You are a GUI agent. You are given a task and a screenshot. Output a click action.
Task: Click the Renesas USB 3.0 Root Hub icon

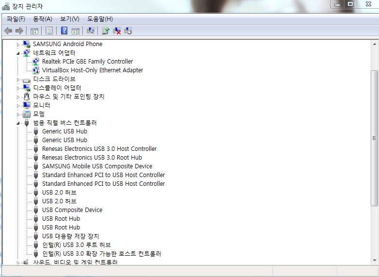click(x=36, y=158)
